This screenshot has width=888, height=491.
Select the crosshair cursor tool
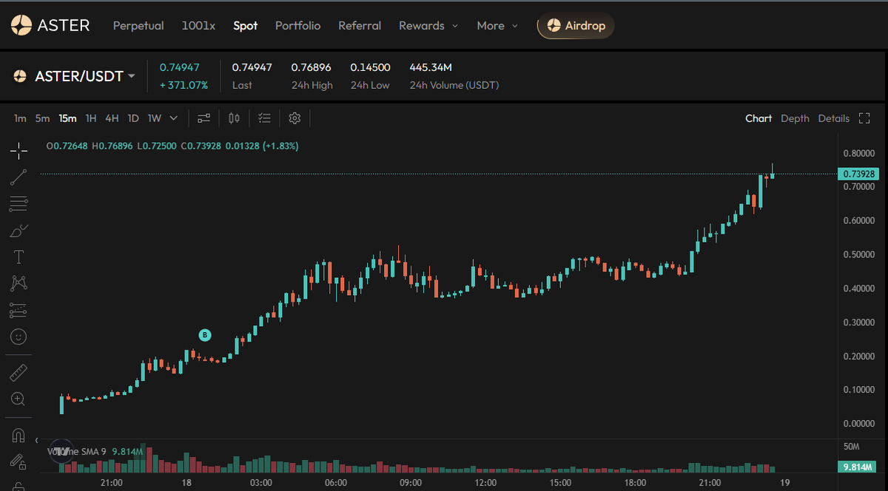pyautogui.click(x=18, y=150)
